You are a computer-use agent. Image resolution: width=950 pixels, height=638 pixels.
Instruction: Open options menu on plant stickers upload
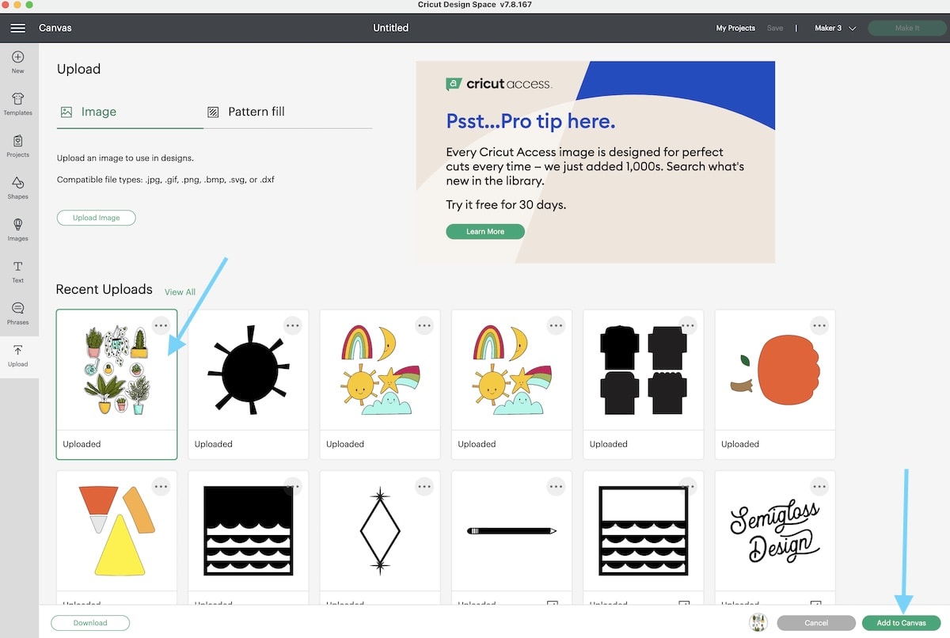(x=161, y=325)
